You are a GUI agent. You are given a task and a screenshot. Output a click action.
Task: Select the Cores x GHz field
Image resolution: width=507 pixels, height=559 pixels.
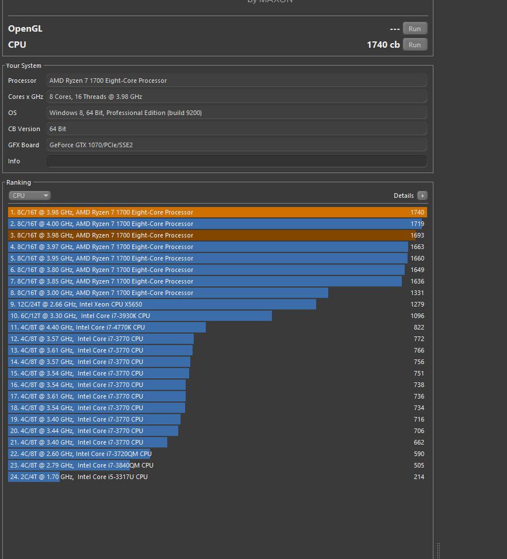[237, 97]
